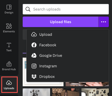112x96 pixels.
Task: Open Brand Hub in sidebar
Action: [9, 66]
